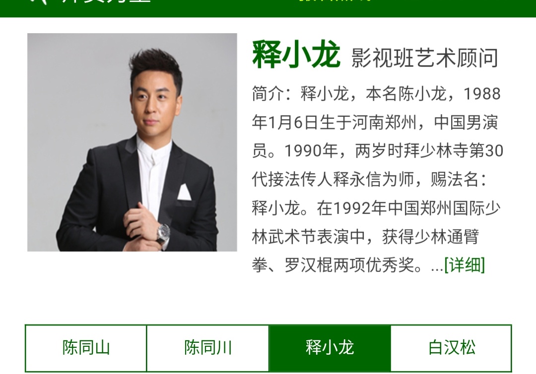This screenshot has height=374, width=536.
Task: Click the active 释小龙 tab
Action: coord(330,348)
